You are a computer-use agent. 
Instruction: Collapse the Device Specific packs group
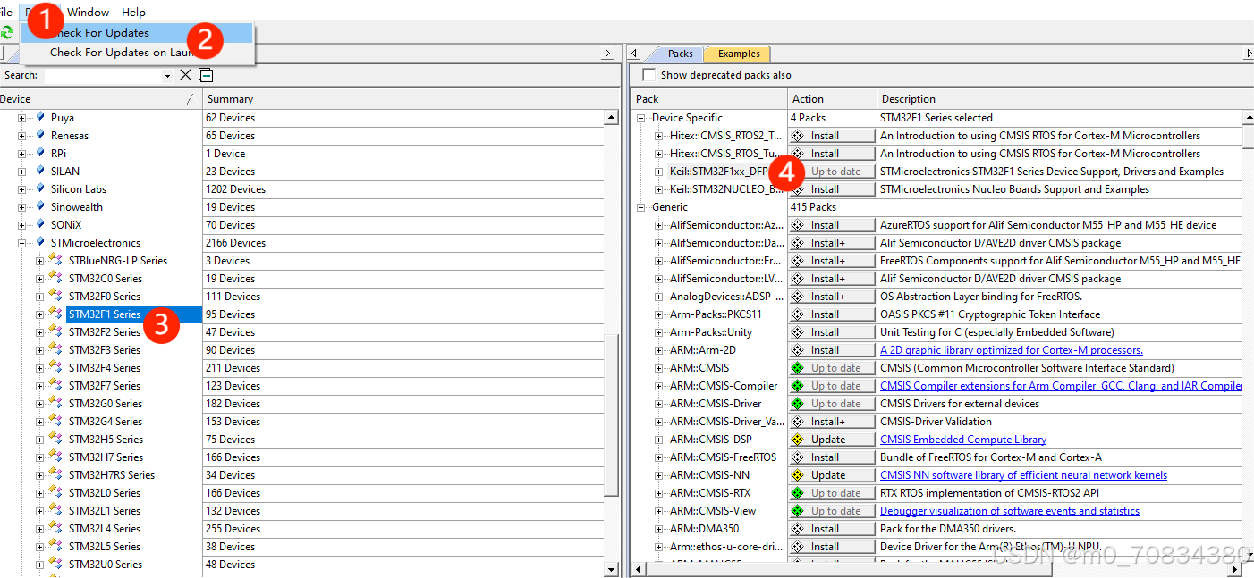click(x=641, y=118)
